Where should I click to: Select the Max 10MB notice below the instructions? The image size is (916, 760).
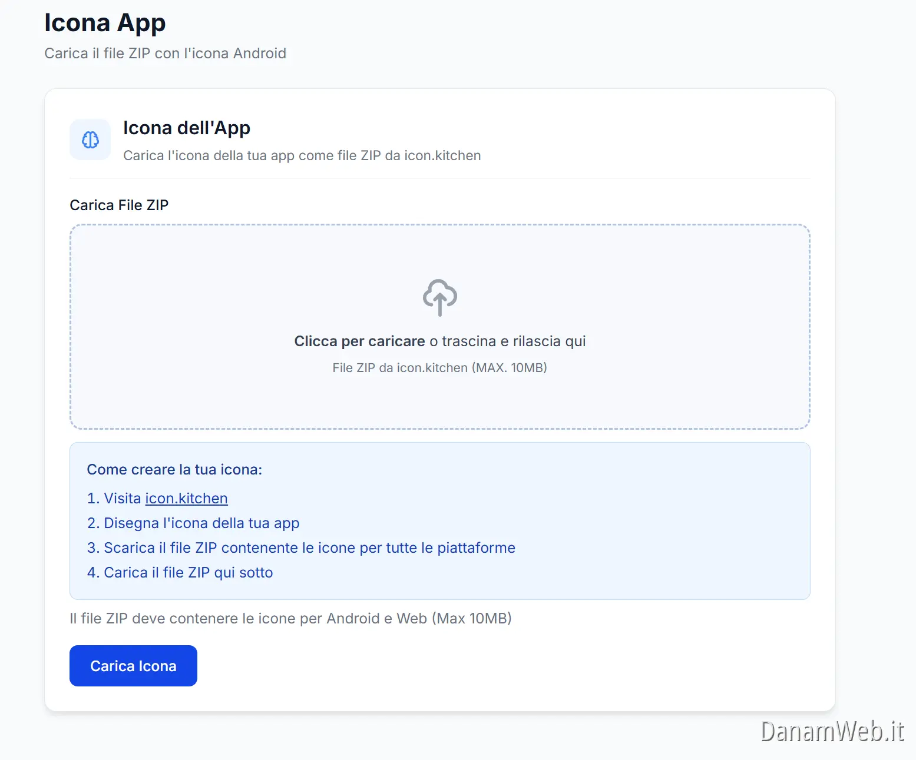pos(290,618)
